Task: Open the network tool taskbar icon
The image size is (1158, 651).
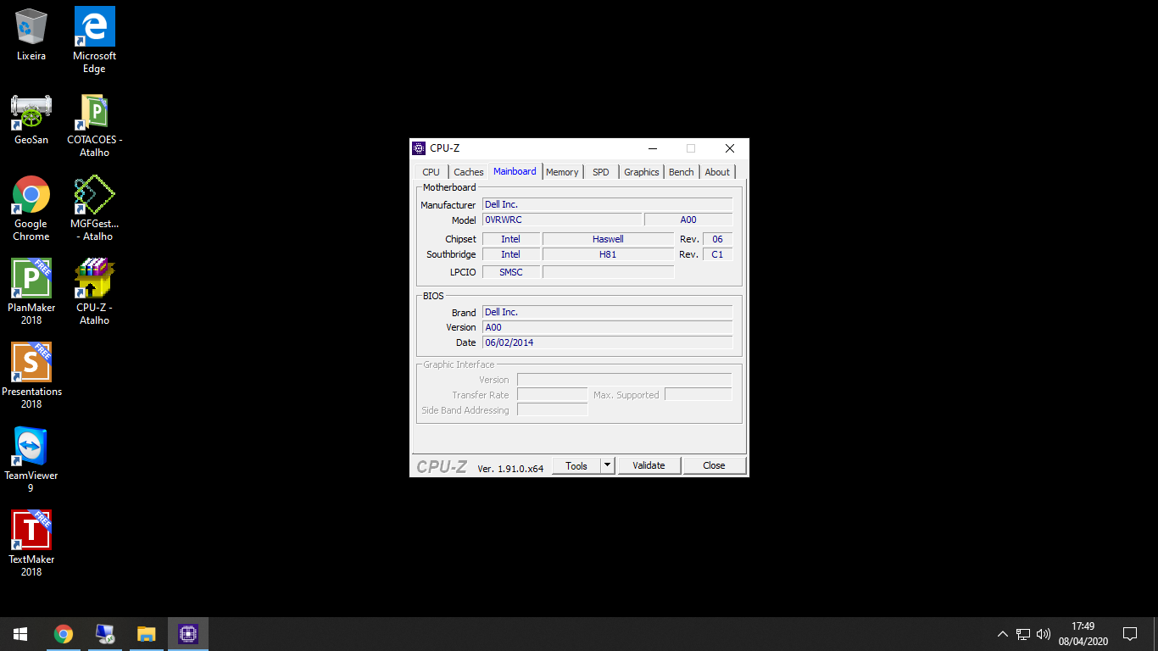Action: [105, 634]
